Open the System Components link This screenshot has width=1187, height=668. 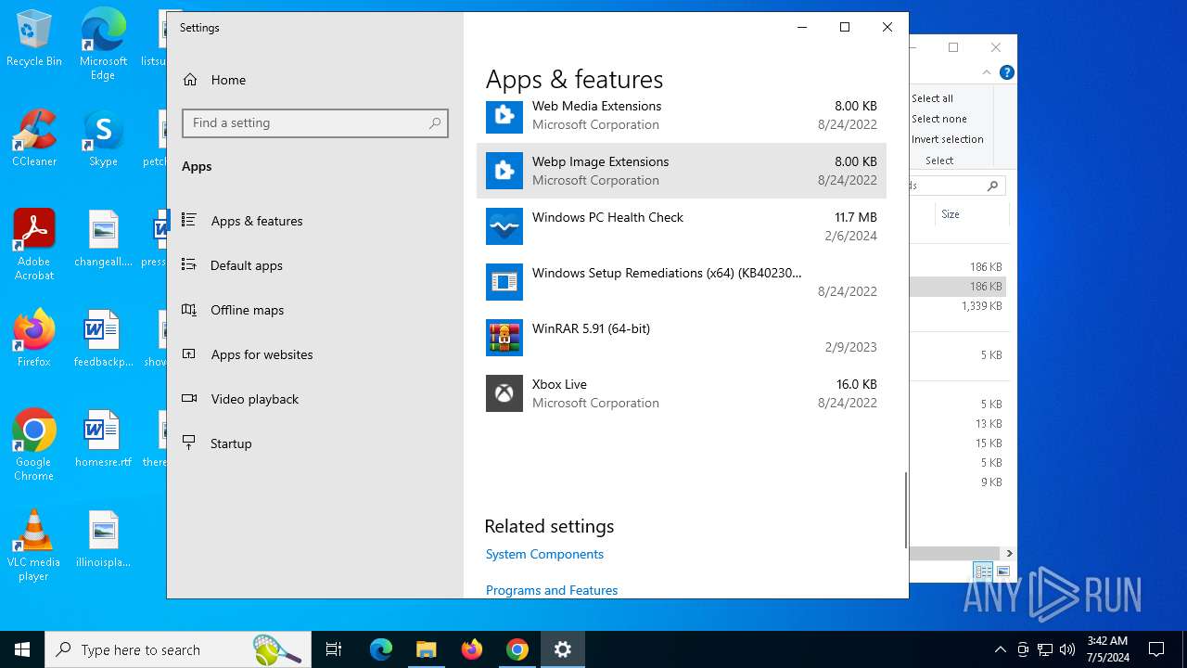coord(544,554)
